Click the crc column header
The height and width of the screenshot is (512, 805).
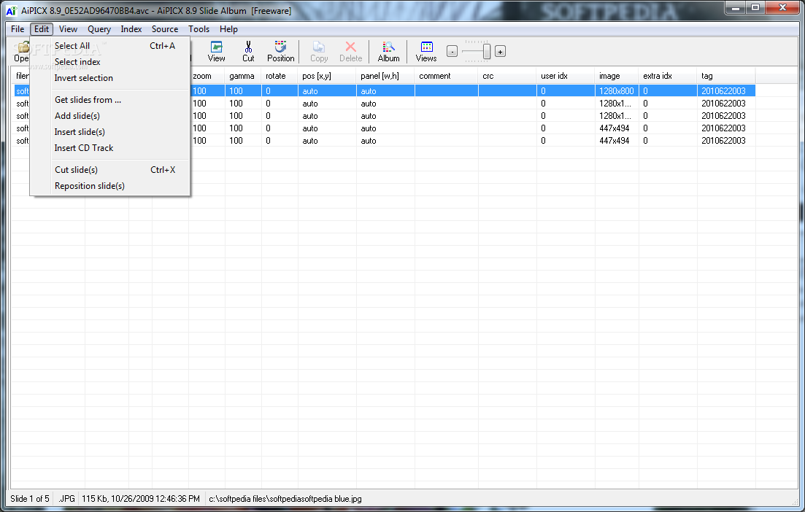coord(507,76)
